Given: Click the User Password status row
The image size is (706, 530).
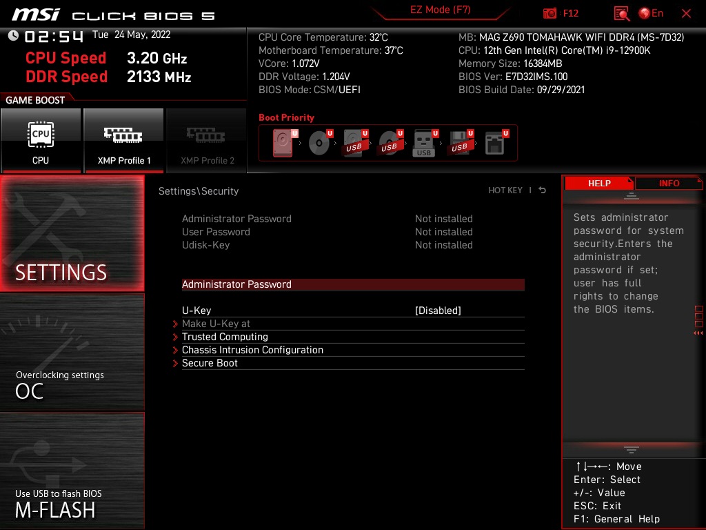Looking at the screenshot, I should [x=327, y=232].
